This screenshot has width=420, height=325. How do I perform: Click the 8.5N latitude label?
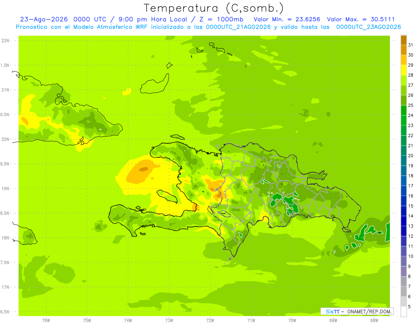tap(5, 213)
